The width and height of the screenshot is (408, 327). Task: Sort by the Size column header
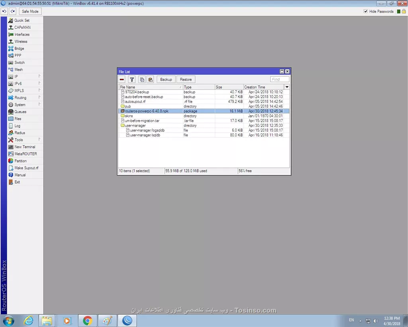click(229, 87)
